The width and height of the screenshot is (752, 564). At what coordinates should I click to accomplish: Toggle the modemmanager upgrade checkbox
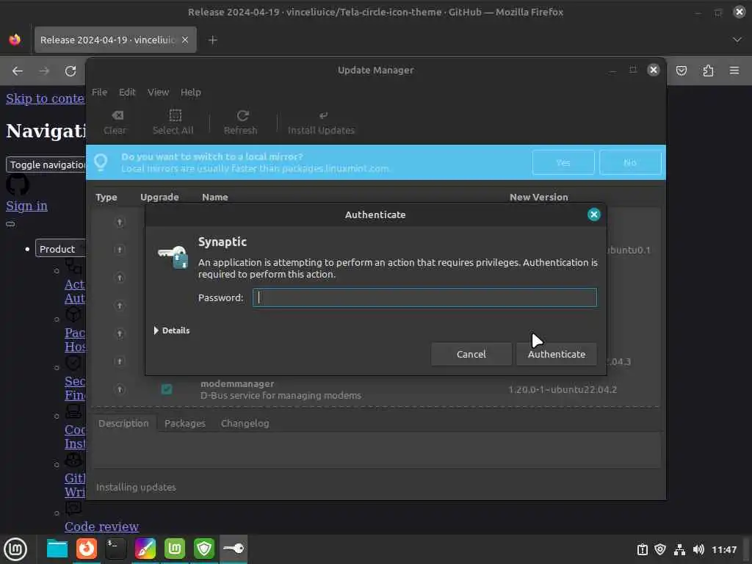pyautogui.click(x=167, y=389)
